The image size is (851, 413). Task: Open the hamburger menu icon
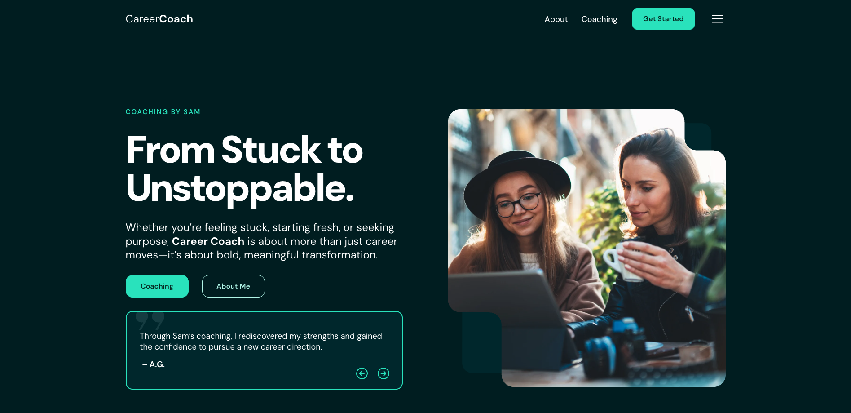pos(717,19)
